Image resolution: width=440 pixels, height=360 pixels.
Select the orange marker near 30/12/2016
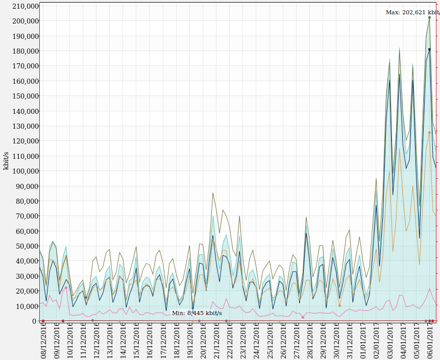(x=339, y=305)
